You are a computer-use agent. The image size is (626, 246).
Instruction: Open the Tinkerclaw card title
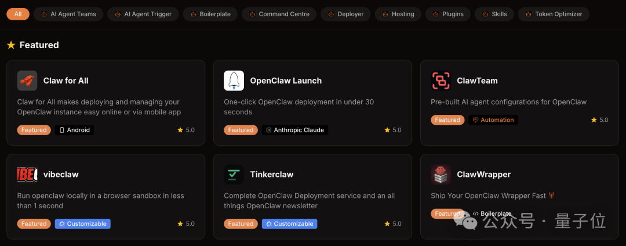271,175
